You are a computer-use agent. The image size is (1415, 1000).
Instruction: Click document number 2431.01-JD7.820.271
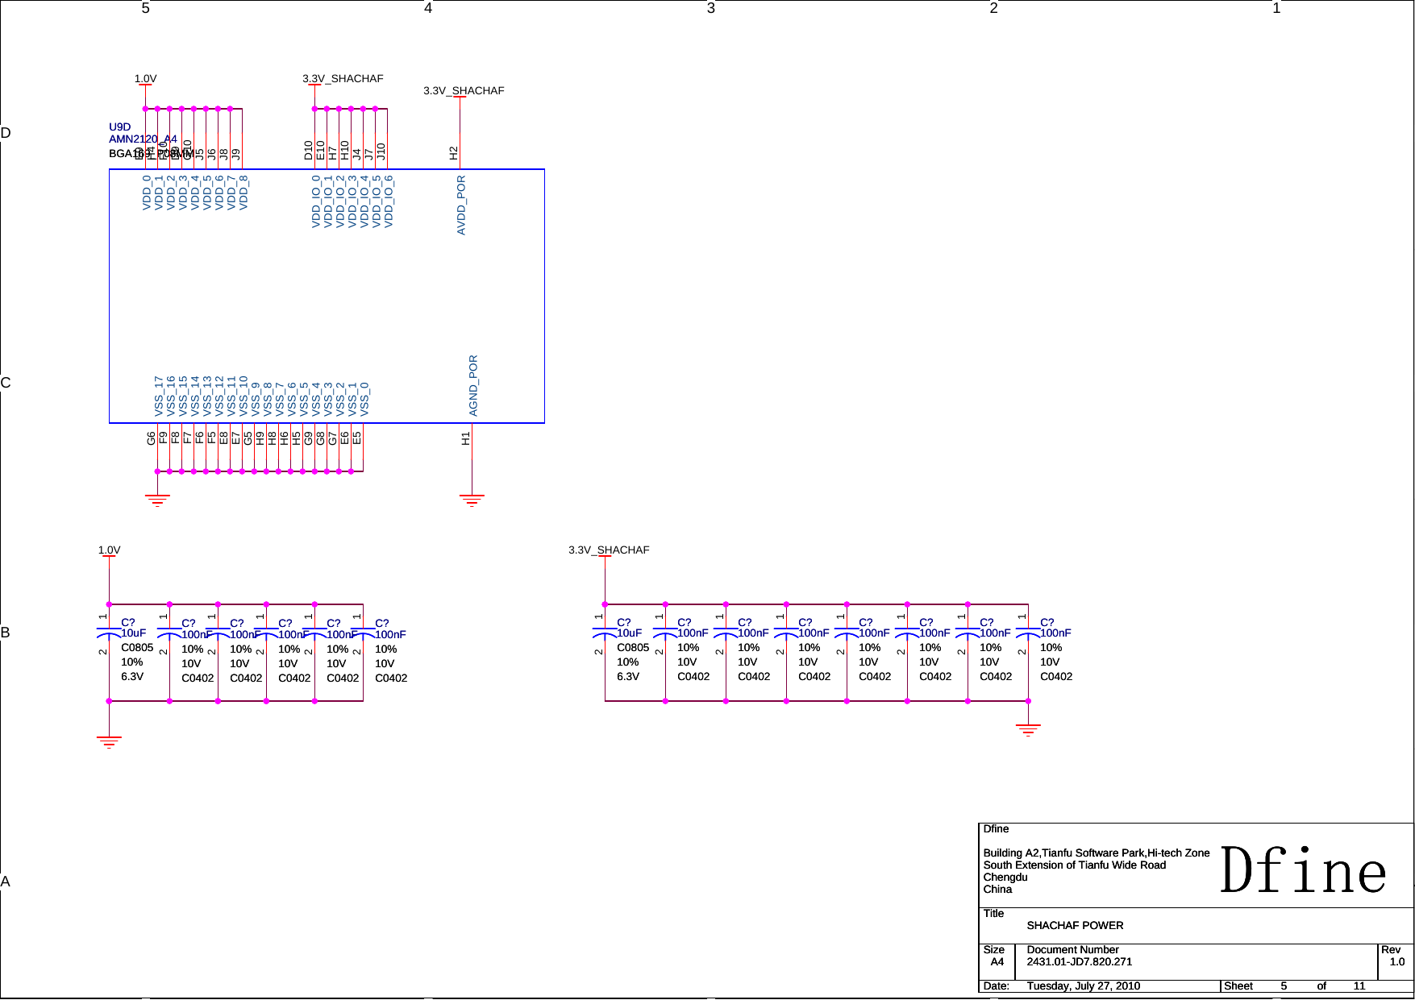pos(1080,962)
